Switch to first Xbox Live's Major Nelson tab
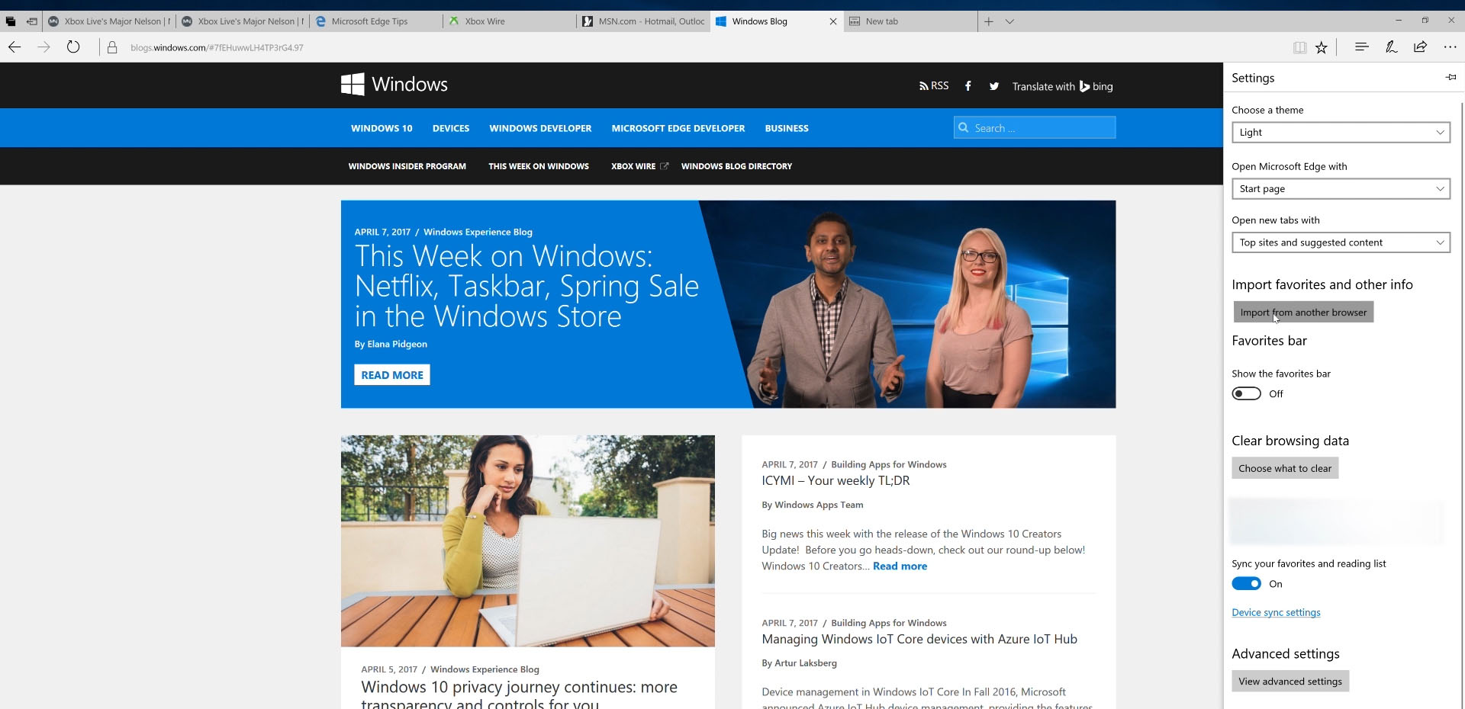 coord(108,21)
